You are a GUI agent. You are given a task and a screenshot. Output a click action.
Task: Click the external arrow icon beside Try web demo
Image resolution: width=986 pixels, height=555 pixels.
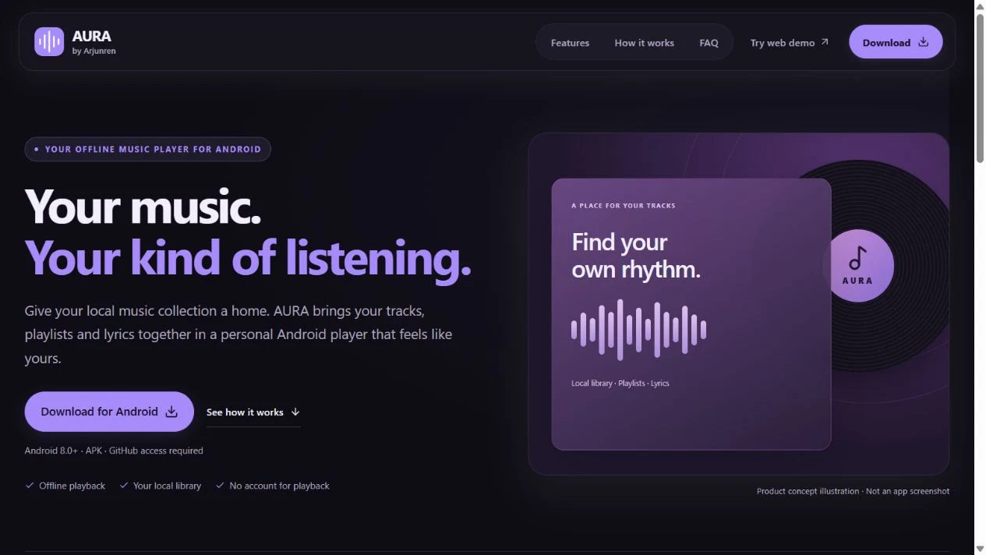tap(825, 42)
